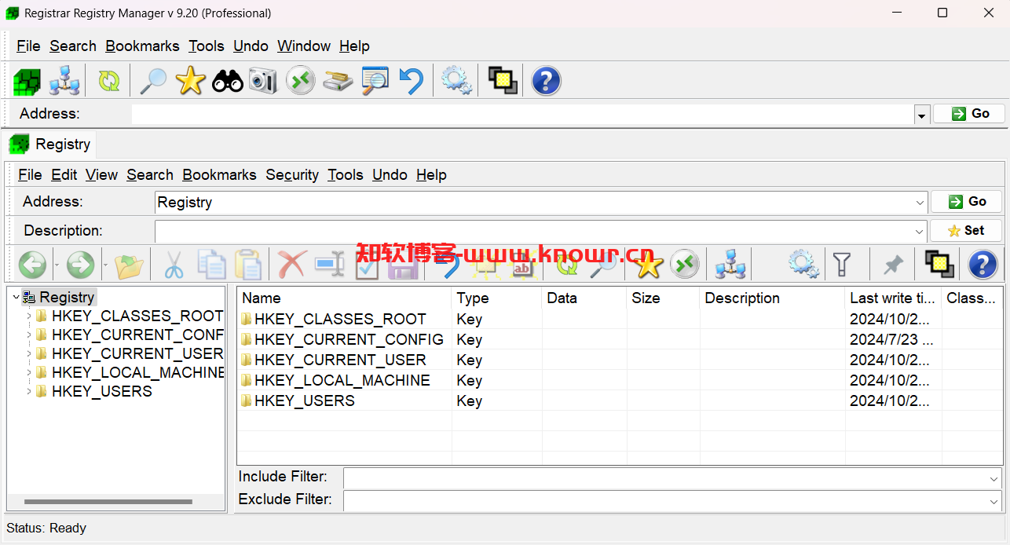Viewport: 1010px width, 545px height.
Task: Click the overlapping windows icon in registry toolbar
Action: [939, 265]
